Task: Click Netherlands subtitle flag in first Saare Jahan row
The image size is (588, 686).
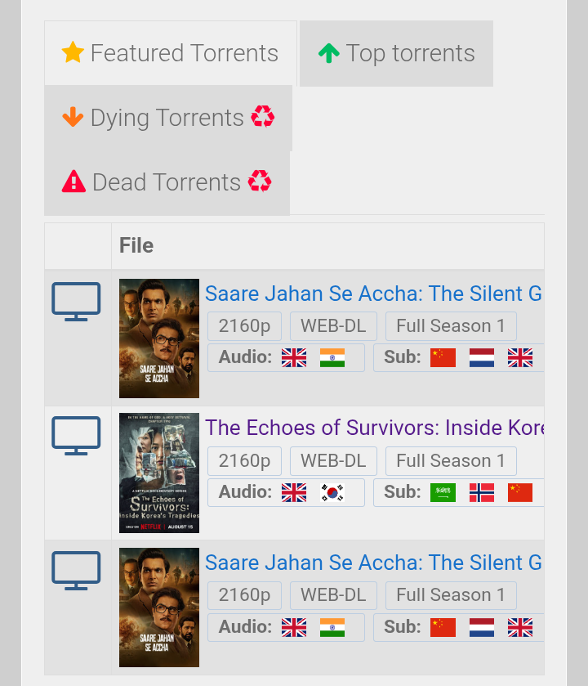Action: point(482,357)
